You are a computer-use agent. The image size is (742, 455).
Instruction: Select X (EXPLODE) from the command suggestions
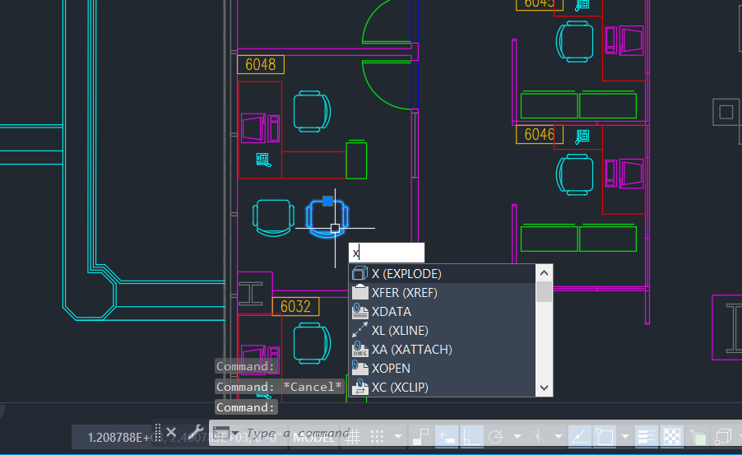406,274
